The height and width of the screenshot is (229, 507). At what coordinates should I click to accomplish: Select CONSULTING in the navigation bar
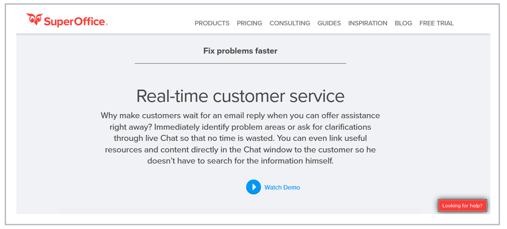point(290,23)
